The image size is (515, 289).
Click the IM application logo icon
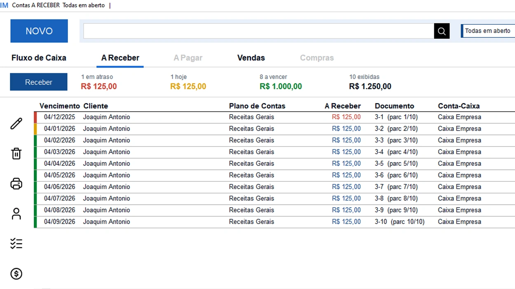pos(5,5)
